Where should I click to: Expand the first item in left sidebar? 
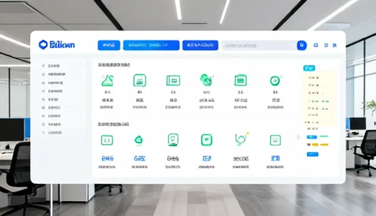[x=62, y=66]
